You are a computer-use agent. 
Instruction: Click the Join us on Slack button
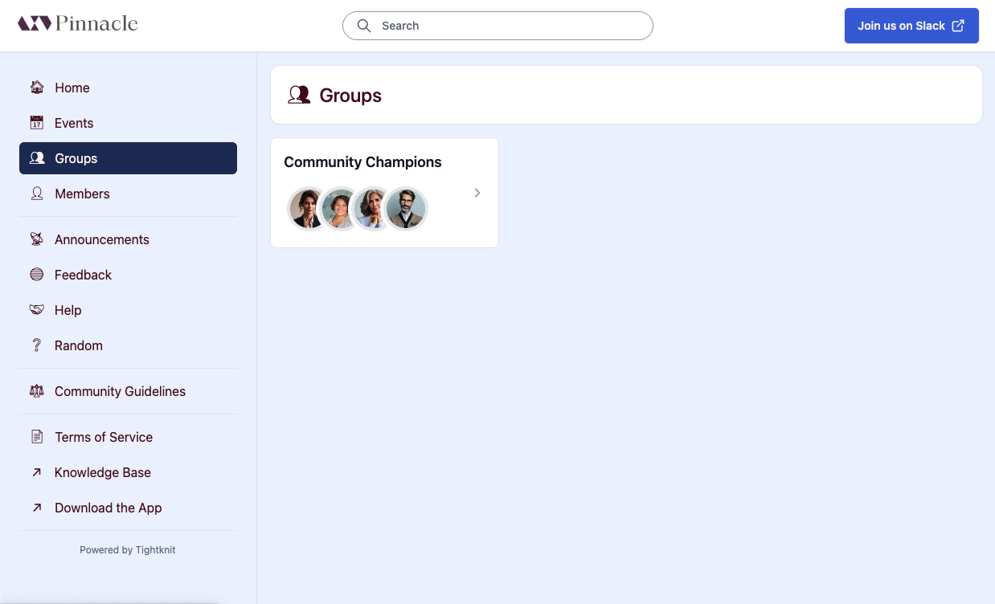(911, 25)
